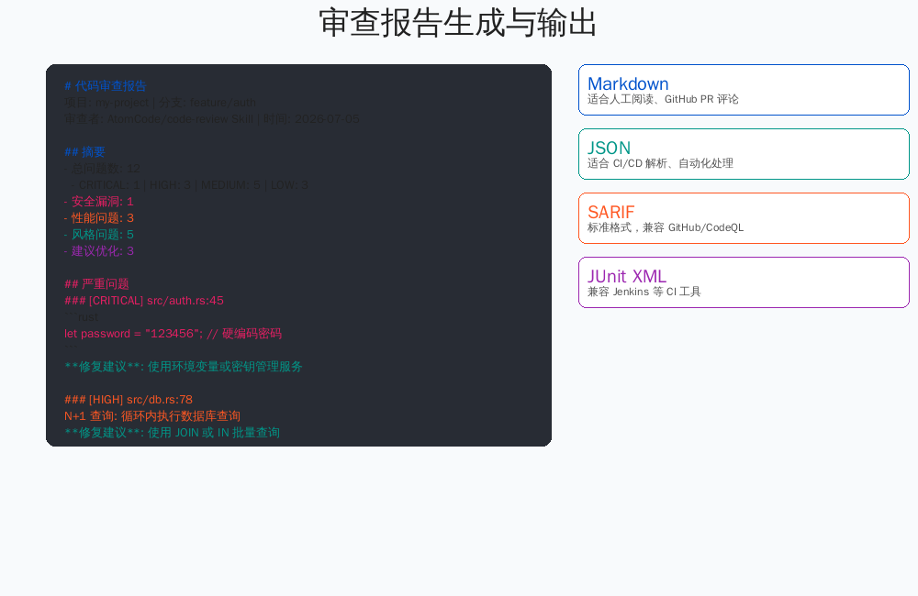Click '### [HIGH] src/db.rs:78' line
The width and height of the screenshot is (918, 596).
[129, 400]
